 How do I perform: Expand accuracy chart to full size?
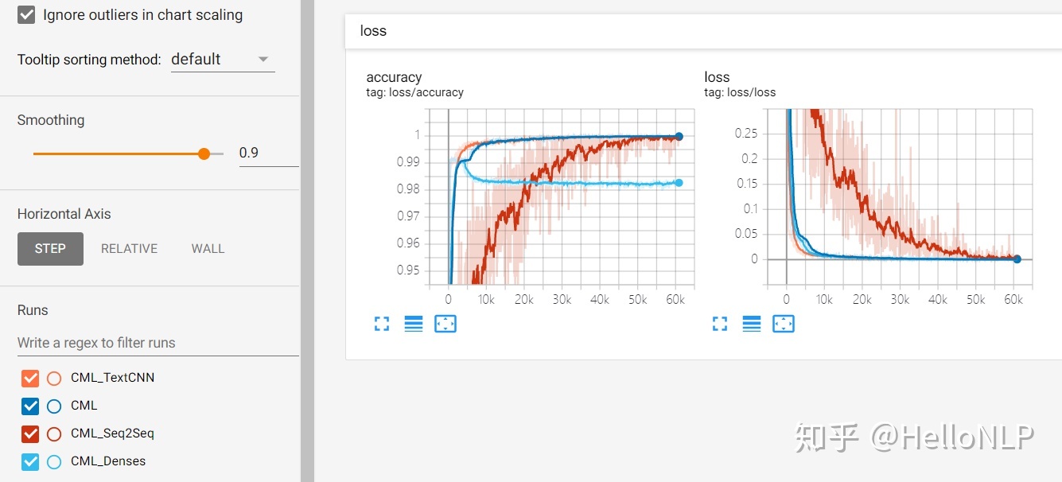click(x=382, y=324)
